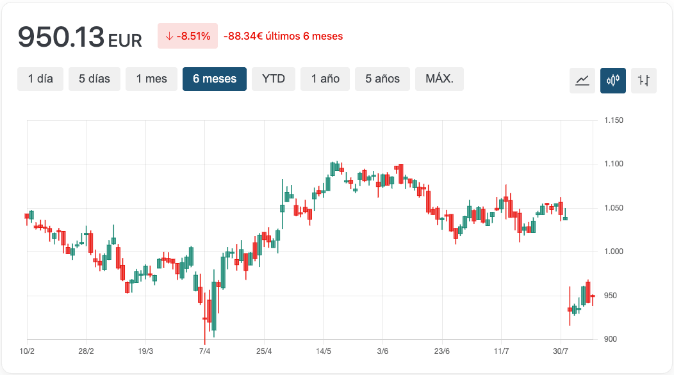Click the 1.100 y-axis label
Viewport: 674px width, 375px height.
pyautogui.click(x=613, y=164)
